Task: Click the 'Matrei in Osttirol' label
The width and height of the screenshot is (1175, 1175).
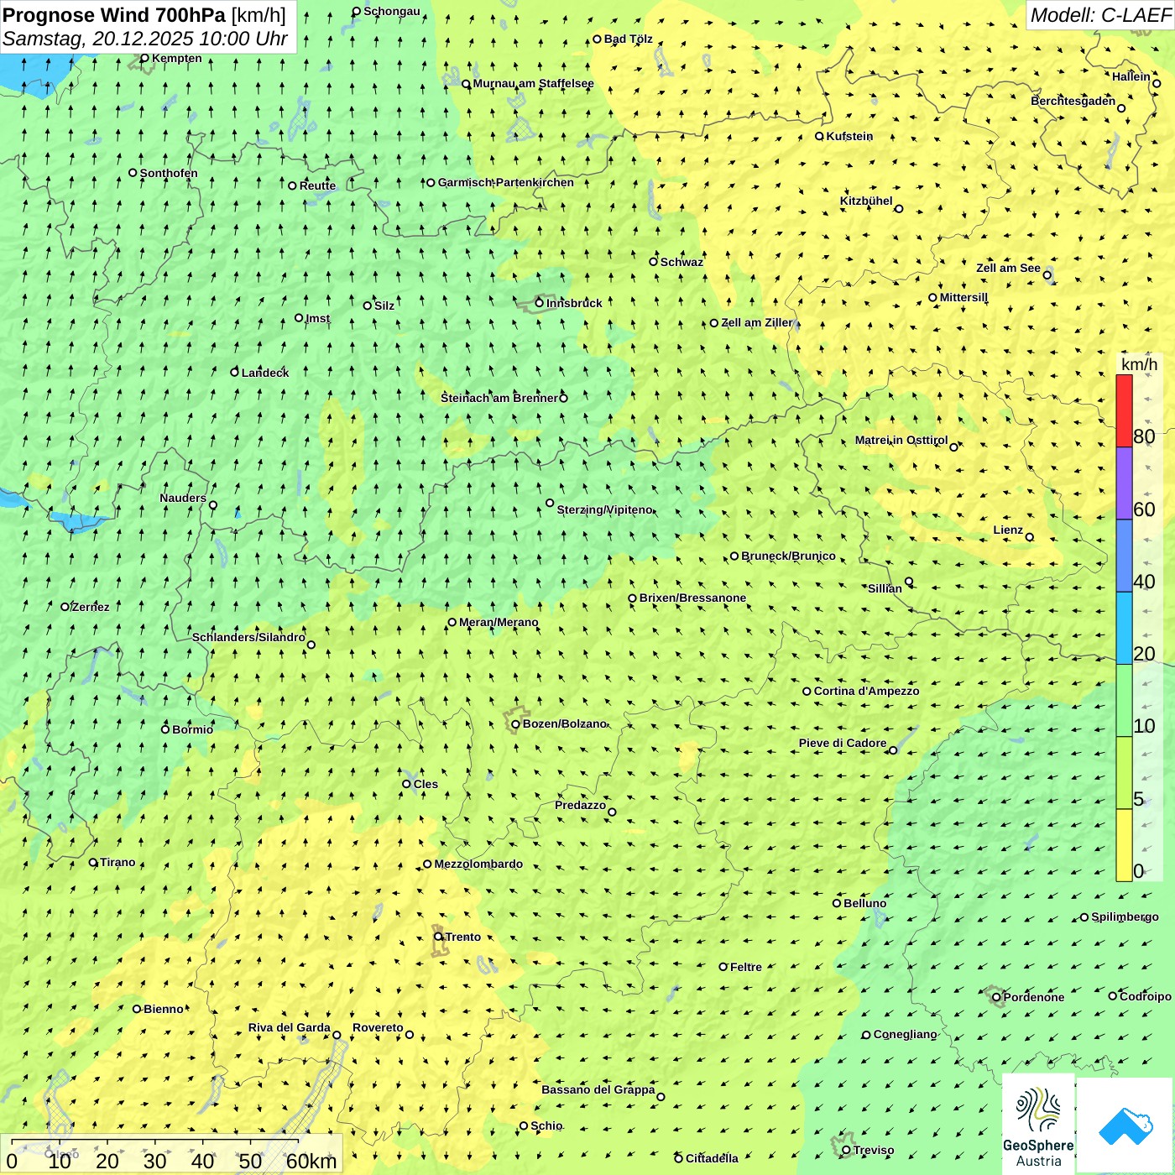Action: coord(901,440)
